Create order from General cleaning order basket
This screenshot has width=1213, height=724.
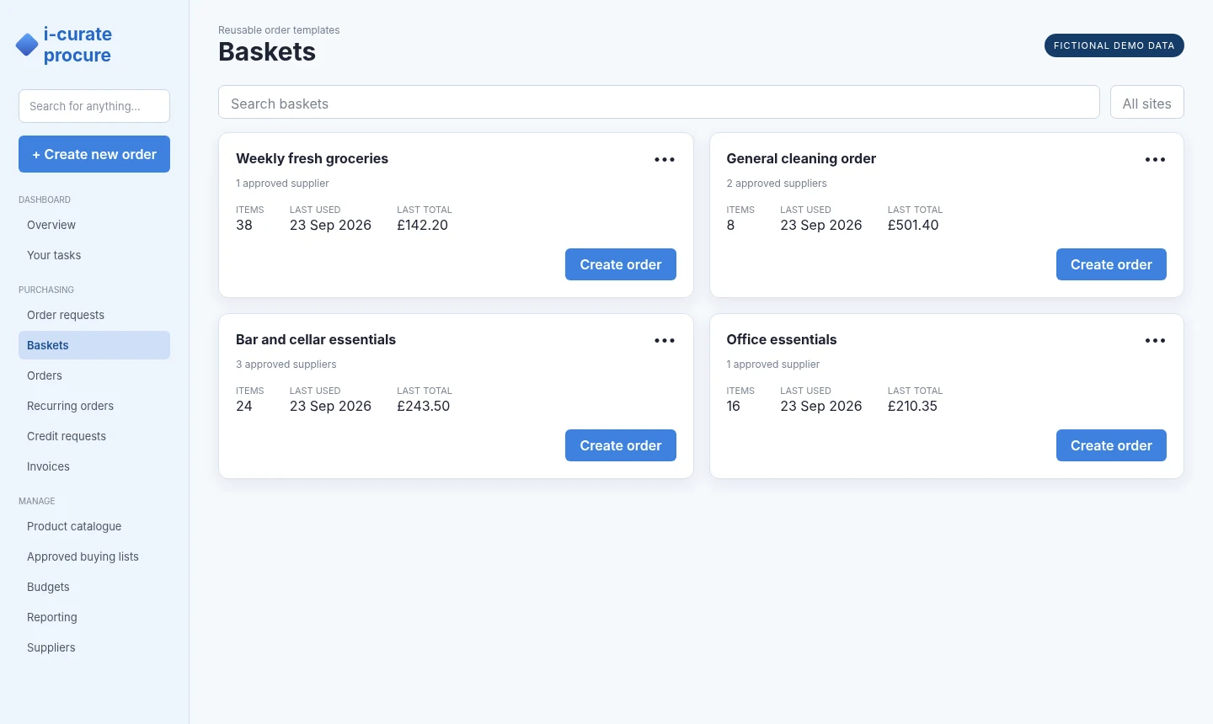(1111, 264)
